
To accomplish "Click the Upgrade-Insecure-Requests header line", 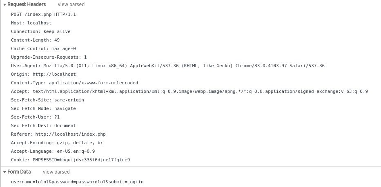I will point(49,57).
